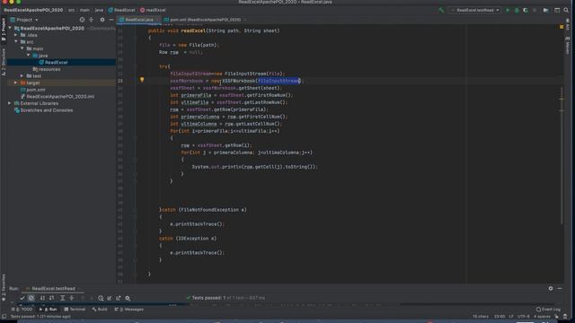Click the readExcel method breadcrumb
Screen dimensions: 575x323
(153, 10)
